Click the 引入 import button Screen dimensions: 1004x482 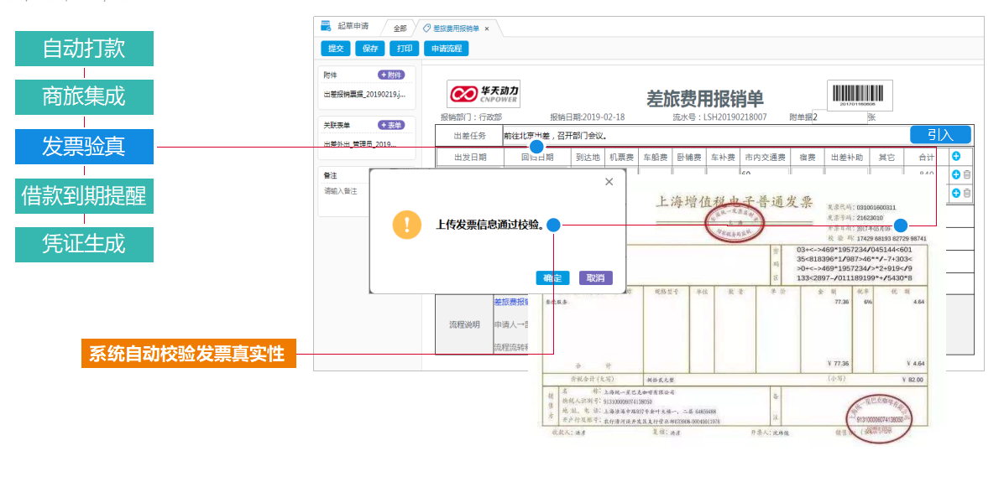[x=940, y=135]
